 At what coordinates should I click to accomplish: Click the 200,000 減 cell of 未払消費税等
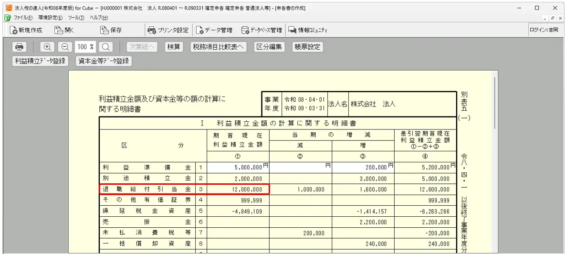[301, 233]
